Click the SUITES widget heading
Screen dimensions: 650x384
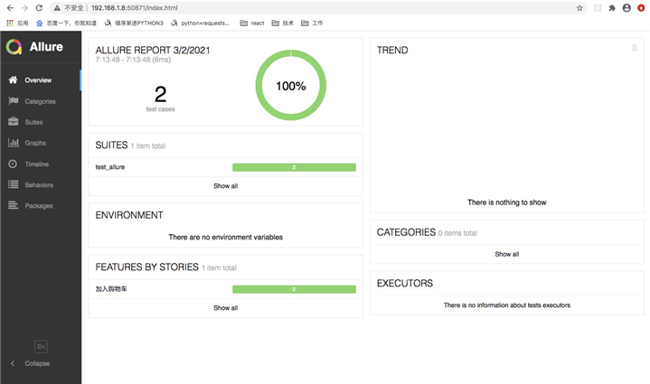(111, 145)
